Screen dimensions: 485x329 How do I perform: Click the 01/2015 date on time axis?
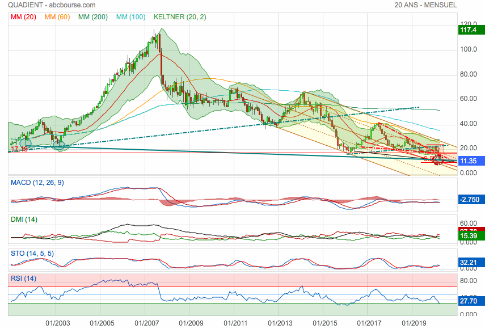click(x=322, y=323)
